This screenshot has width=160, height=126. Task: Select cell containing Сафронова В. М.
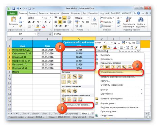(22, 53)
